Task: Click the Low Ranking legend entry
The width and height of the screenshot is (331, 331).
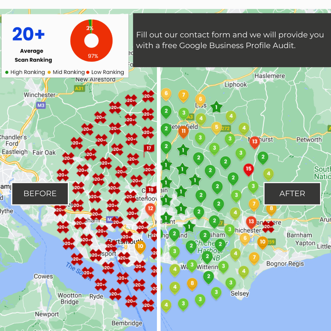Action: pos(105,72)
